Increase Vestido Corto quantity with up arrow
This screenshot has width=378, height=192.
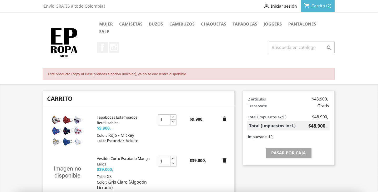[x=173, y=158]
